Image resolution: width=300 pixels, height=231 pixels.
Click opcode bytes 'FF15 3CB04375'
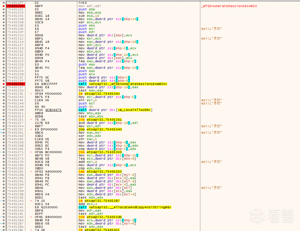[48, 110]
